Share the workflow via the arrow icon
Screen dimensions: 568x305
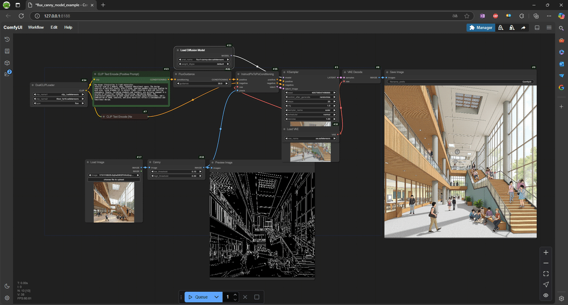523,27
